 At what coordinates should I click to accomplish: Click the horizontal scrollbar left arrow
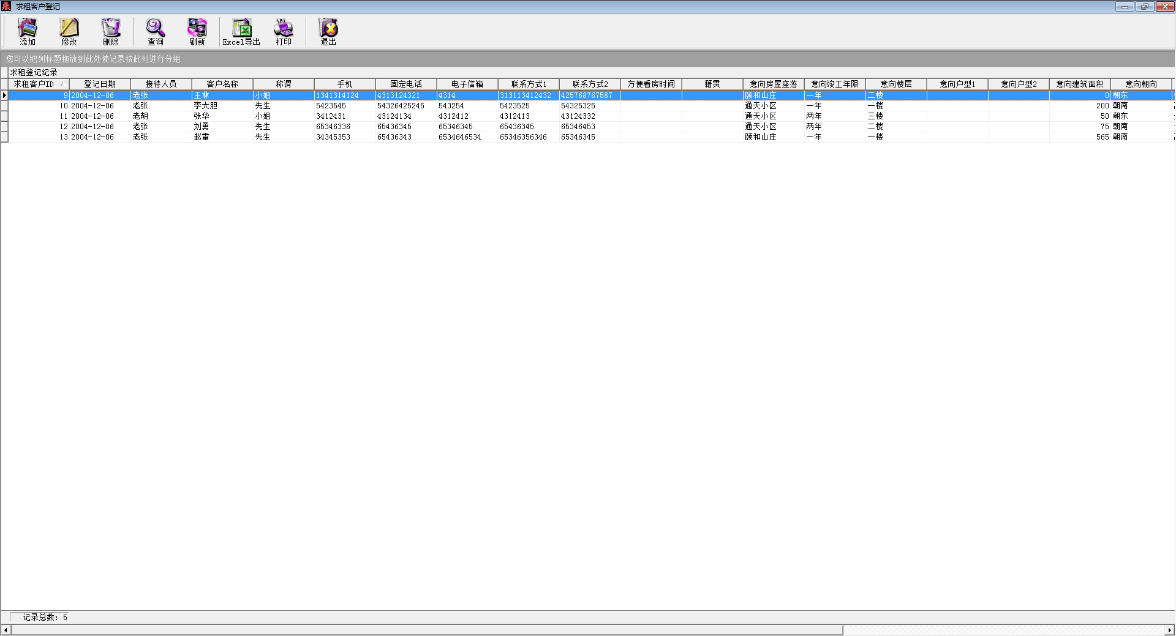coord(6,630)
